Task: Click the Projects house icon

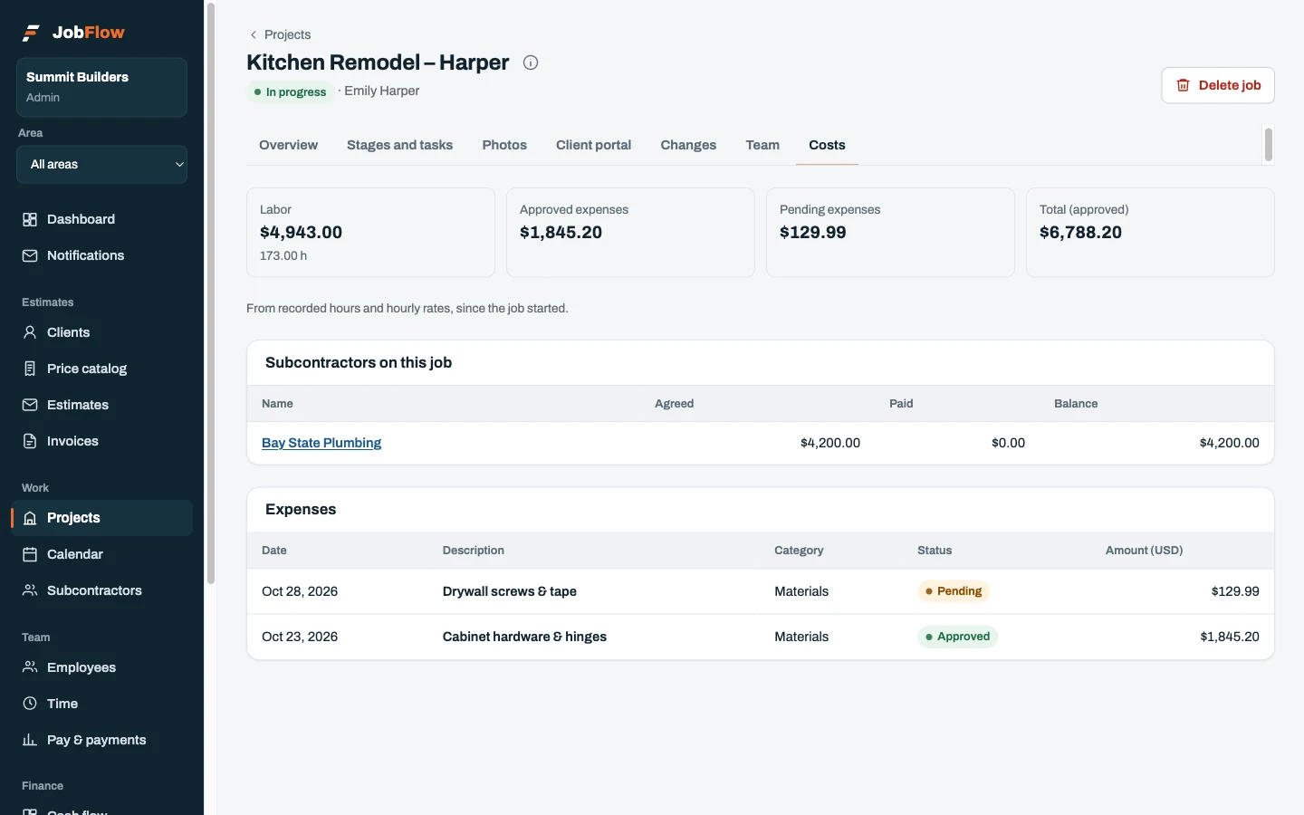Action: click(30, 518)
